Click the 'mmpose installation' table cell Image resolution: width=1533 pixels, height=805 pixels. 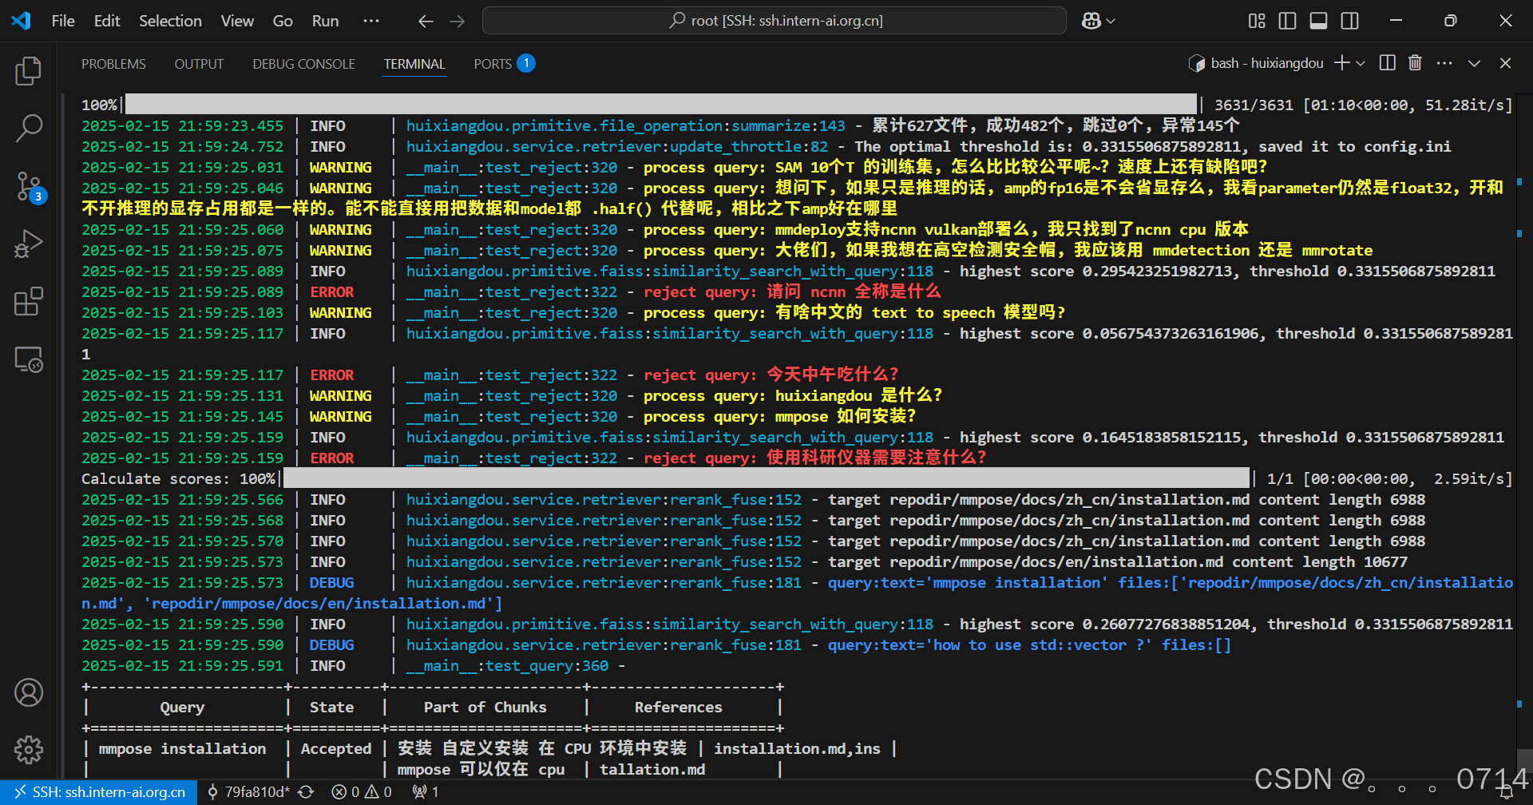coord(182,749)
